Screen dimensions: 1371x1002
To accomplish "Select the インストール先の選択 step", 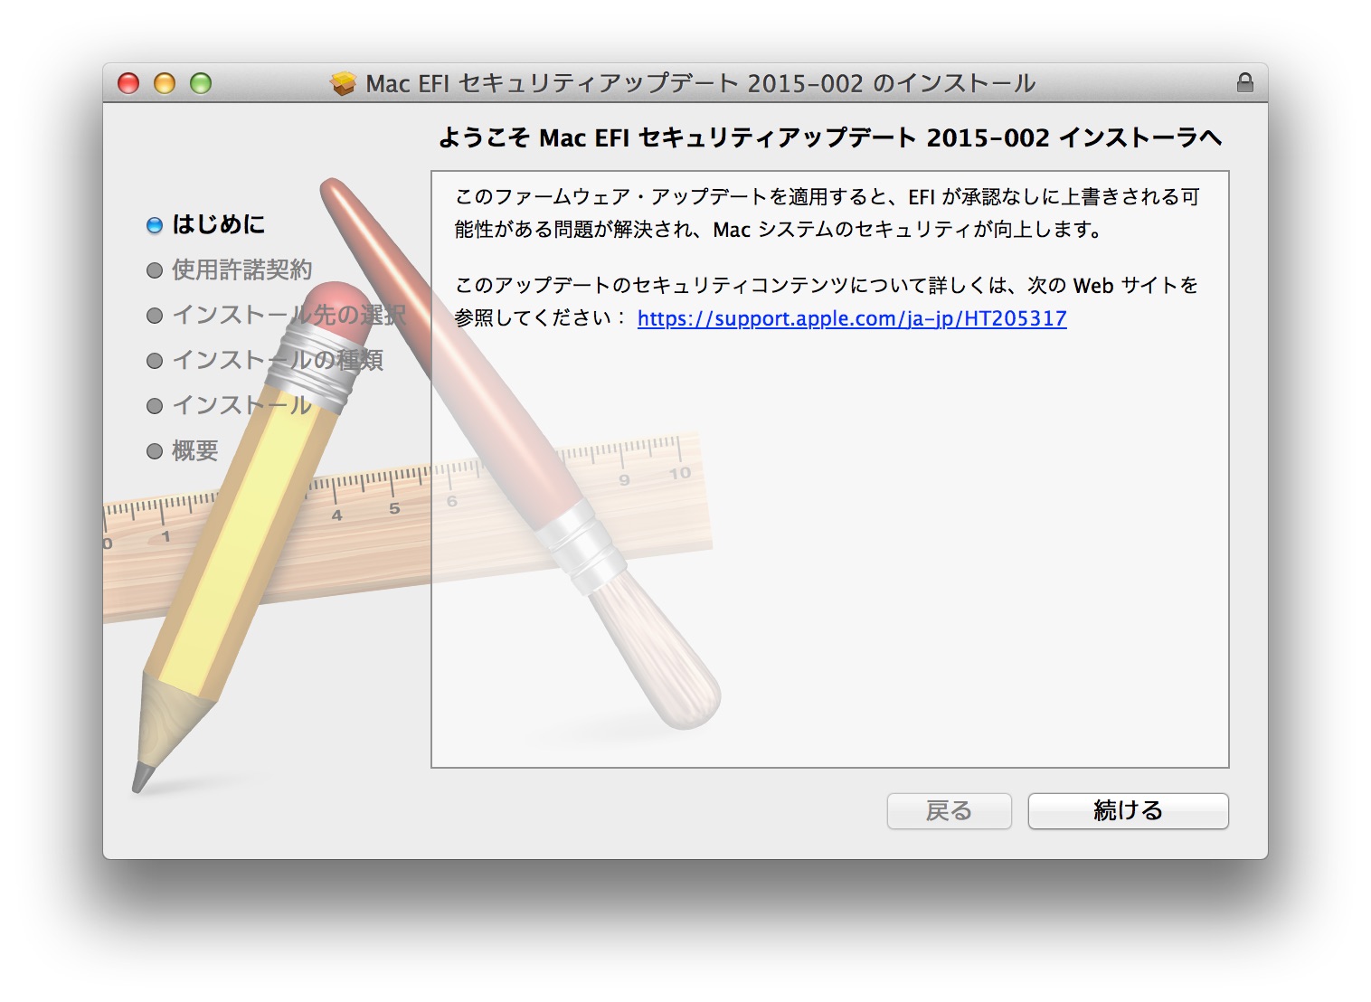I will click(x=288, y=315).
